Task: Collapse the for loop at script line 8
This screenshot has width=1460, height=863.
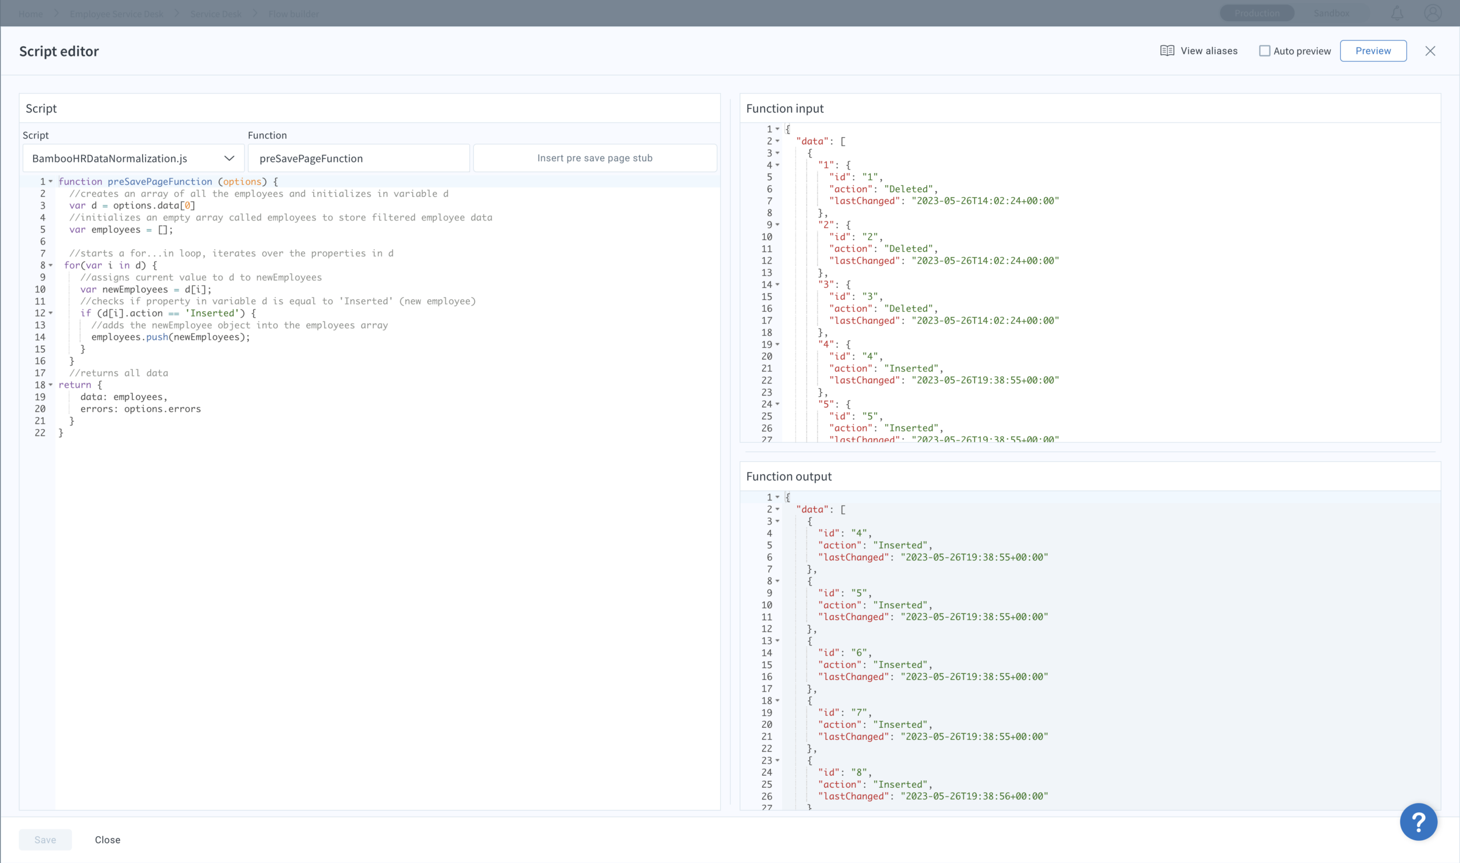Action: 51,265
